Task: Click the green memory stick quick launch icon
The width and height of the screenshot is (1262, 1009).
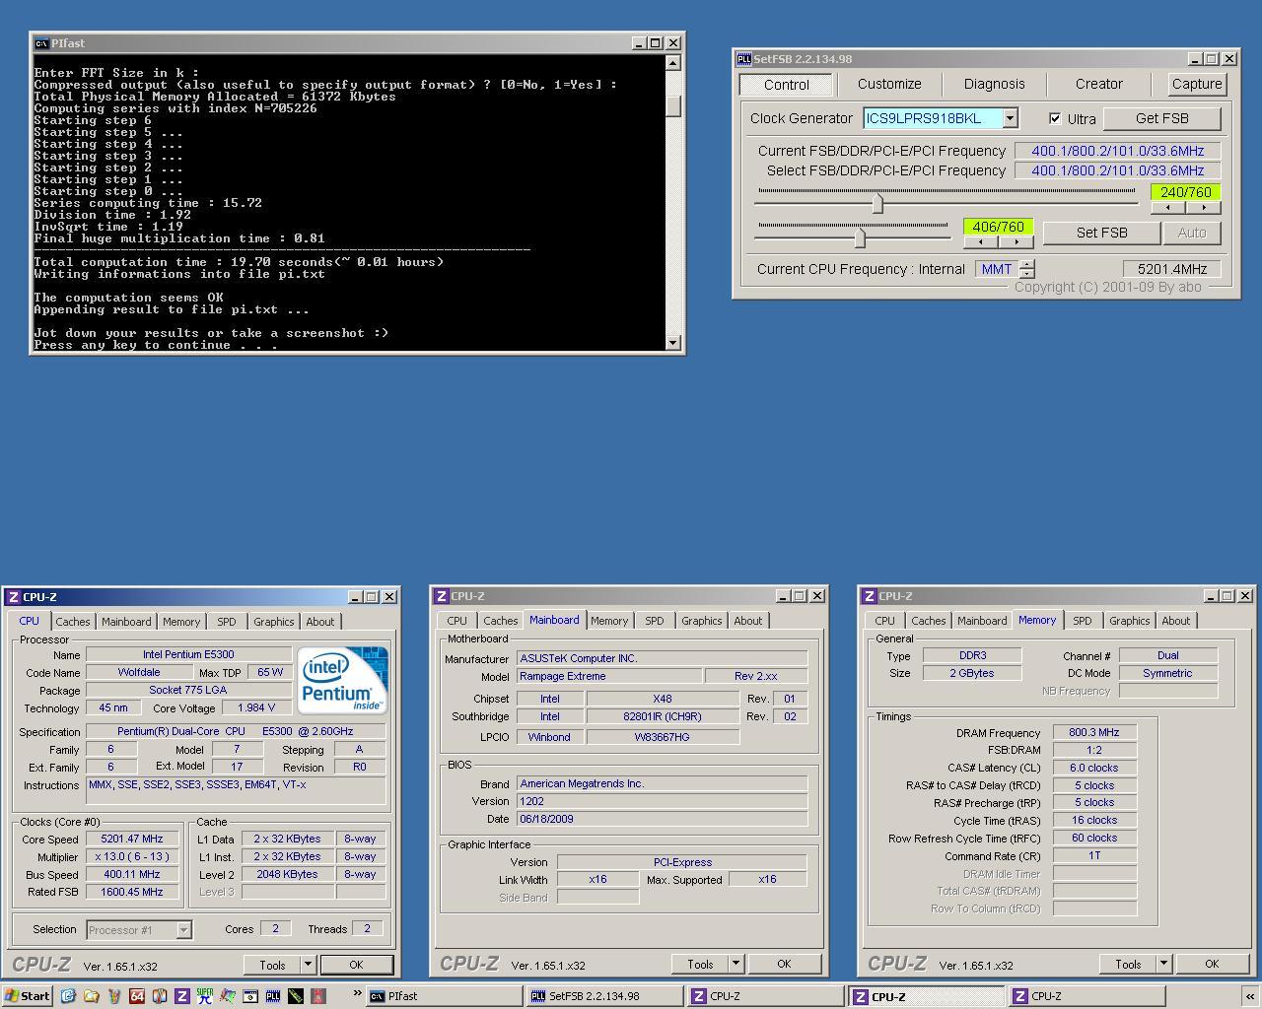Action: [x=296, y=996]
